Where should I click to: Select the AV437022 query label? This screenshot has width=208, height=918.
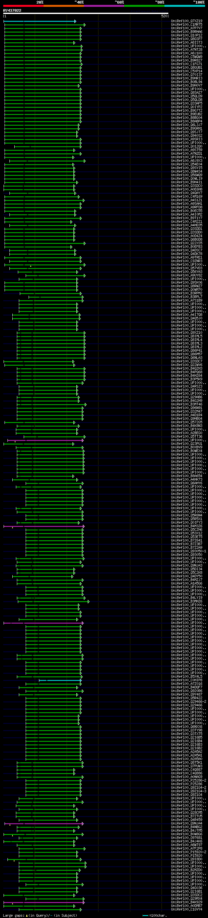[12, 10]
